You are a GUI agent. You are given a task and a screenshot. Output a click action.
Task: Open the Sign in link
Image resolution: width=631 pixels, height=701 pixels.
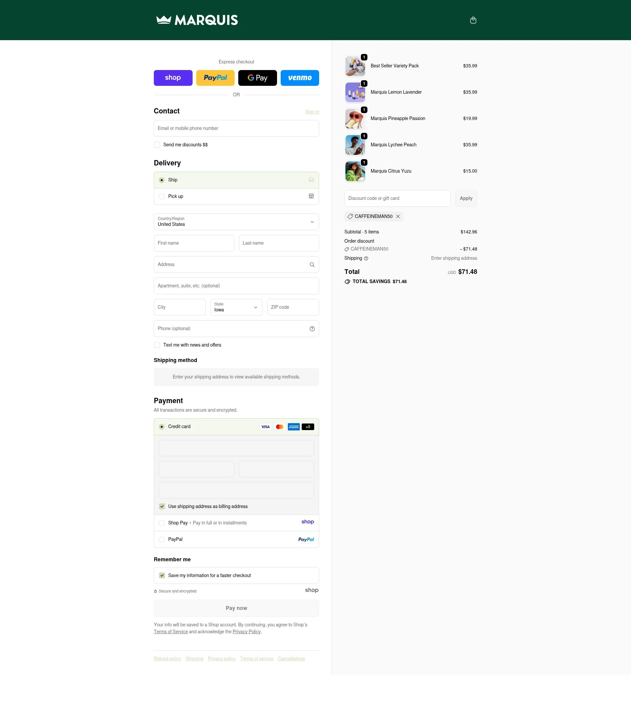point(312,112)
